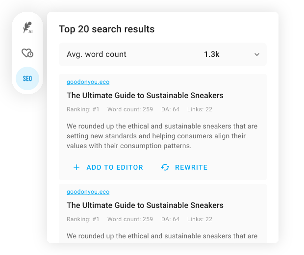The image size is (304, 255).
Task: Click the plus icon beside Add to Editor
Action: point(76,167)
